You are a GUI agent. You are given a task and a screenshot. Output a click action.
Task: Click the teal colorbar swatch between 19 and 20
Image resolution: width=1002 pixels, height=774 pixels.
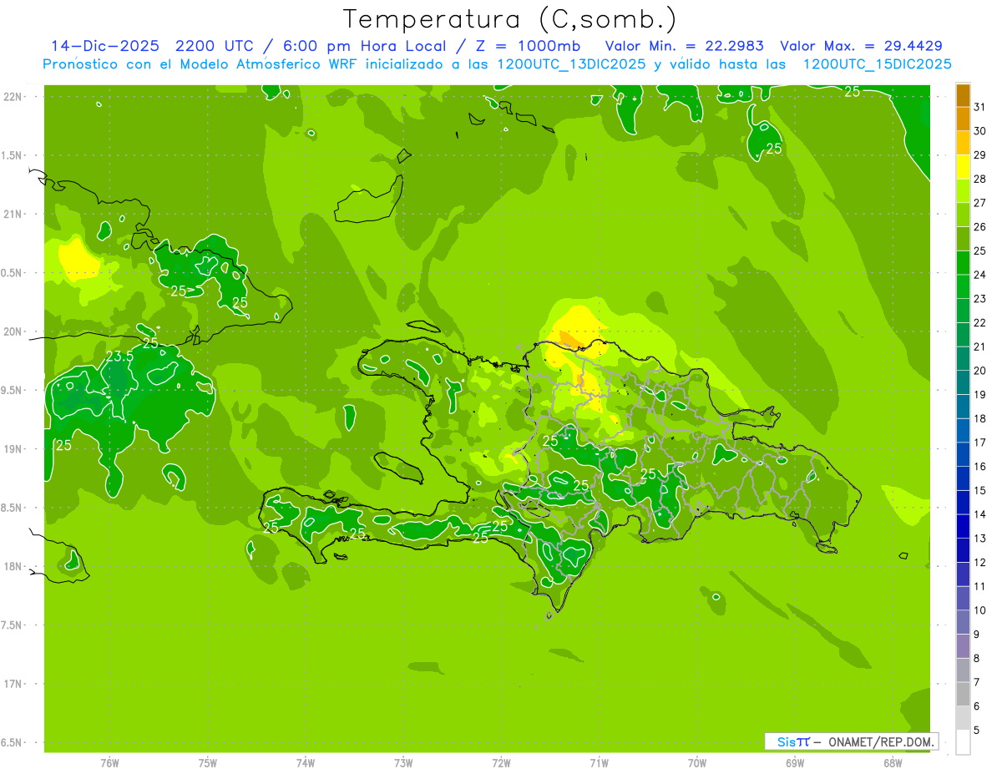(963, 382)
